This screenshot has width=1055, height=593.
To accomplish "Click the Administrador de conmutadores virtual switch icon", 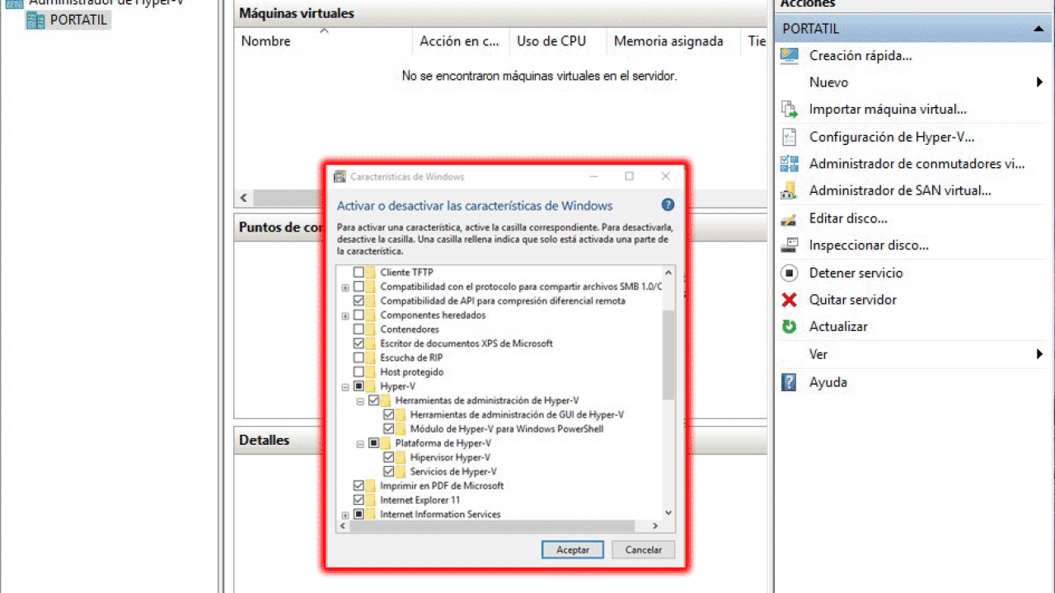I will pyautogui.click(x=790, y=164).
